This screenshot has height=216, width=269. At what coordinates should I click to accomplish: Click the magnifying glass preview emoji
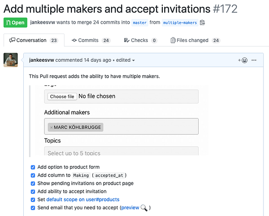coord(144,208)
